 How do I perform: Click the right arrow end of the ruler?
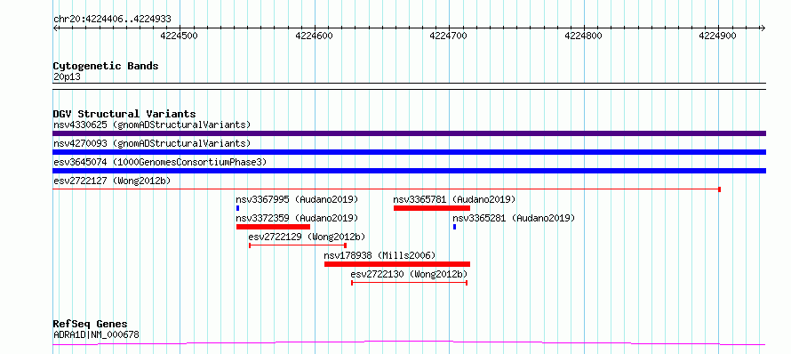point(763,28)
